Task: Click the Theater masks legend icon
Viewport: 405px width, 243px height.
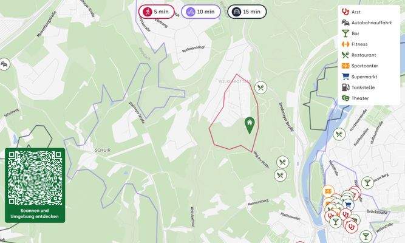Action: (345, 98)
